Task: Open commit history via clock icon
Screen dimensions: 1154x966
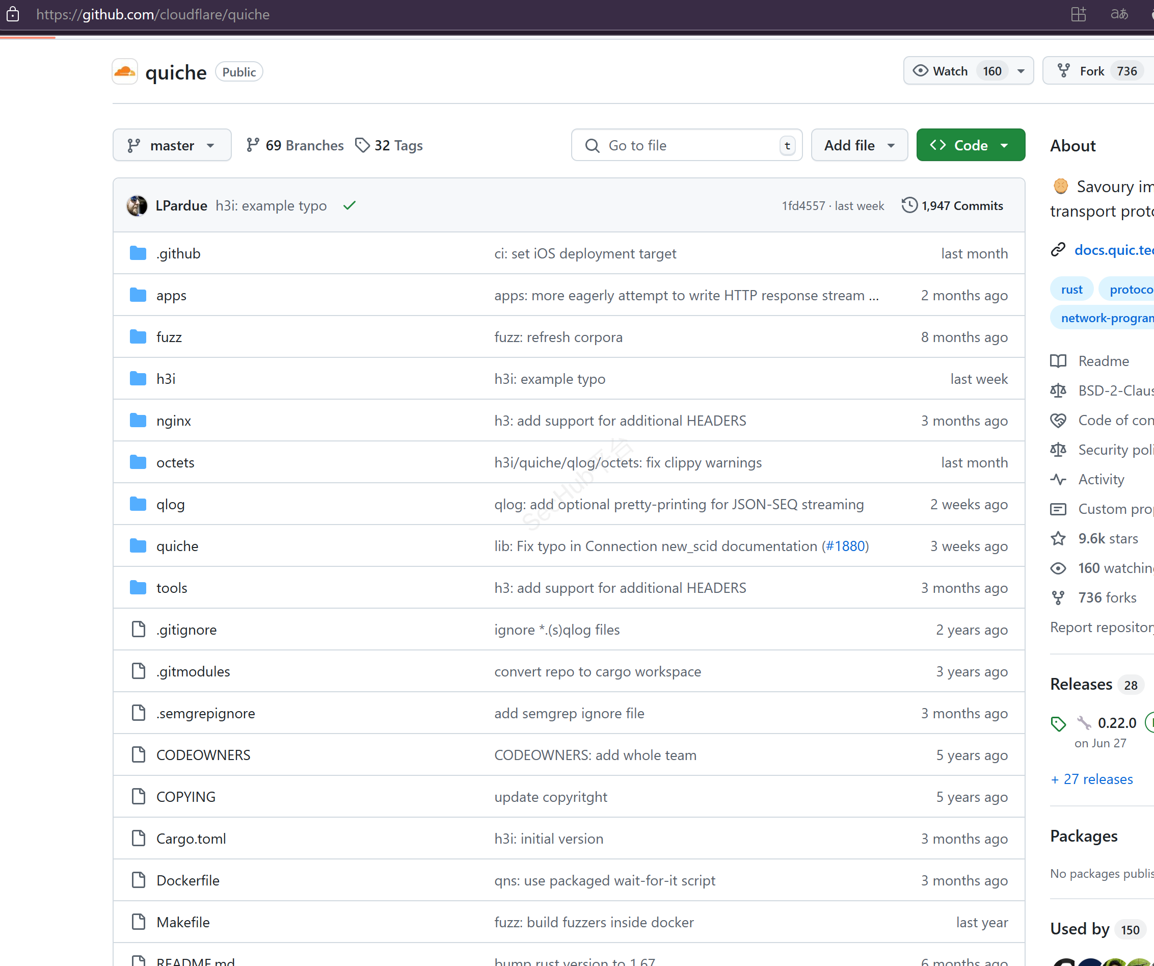Action: click(x=909, y=205)
